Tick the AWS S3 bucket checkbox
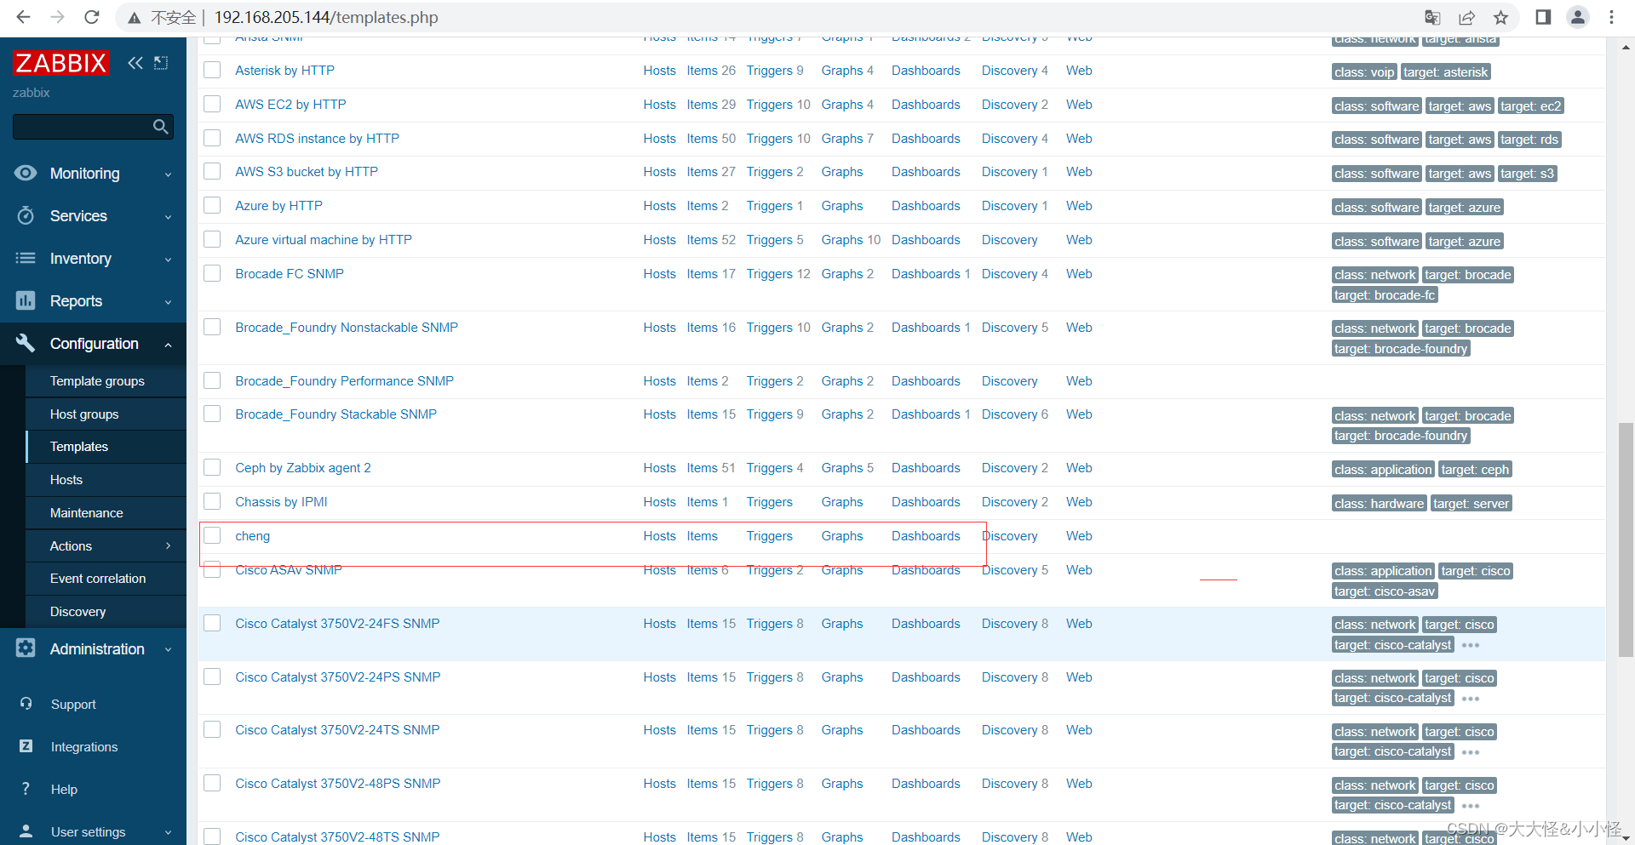This screenshot has height=845, width=1635. pos(212,171)
